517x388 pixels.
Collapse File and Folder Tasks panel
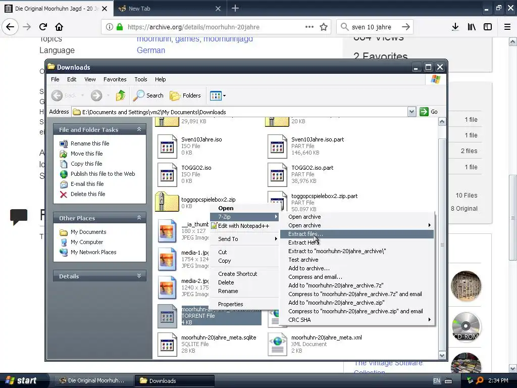(x=139, y=129)
